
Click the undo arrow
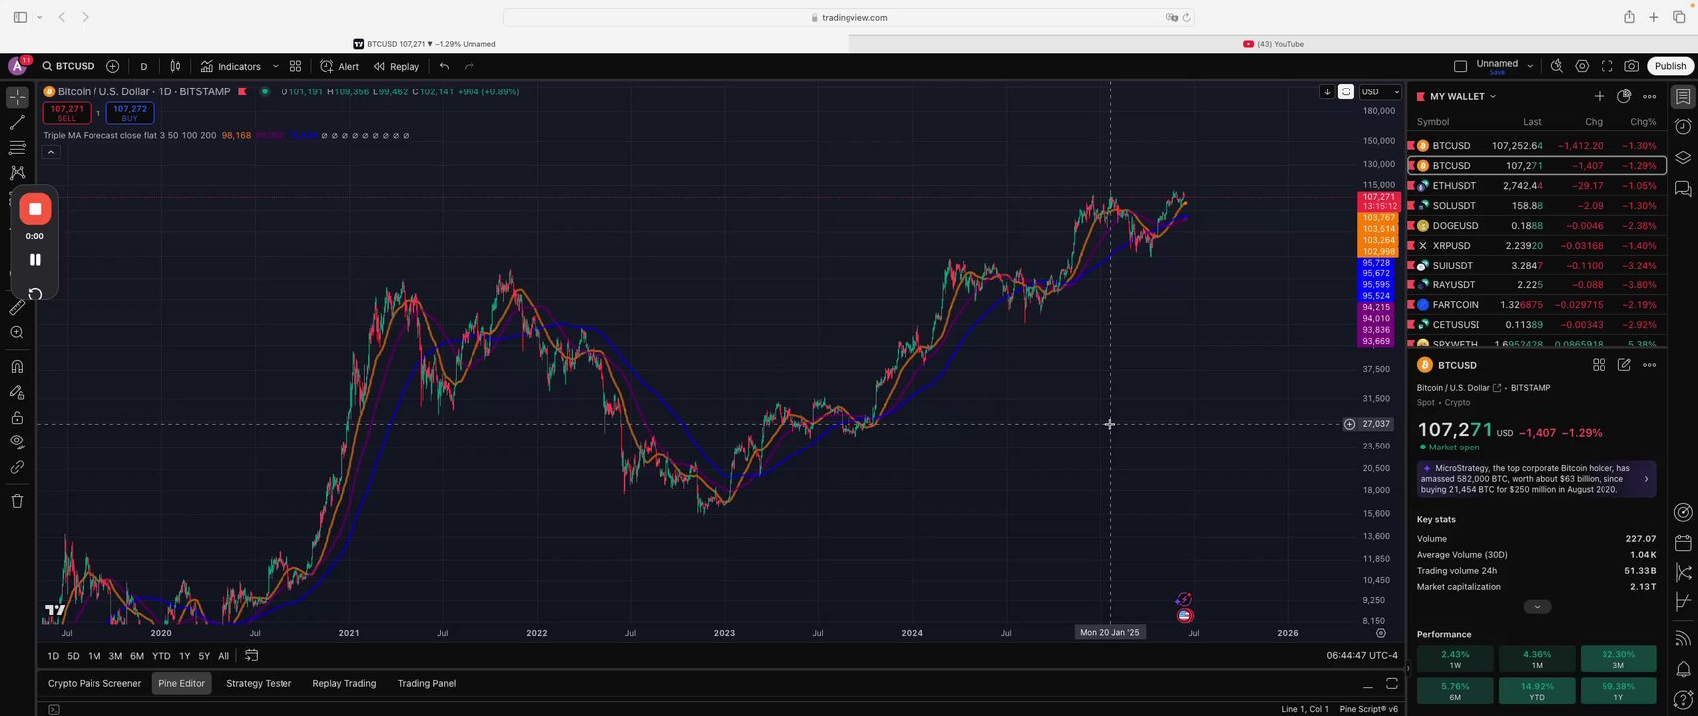(x=444, y=66)
